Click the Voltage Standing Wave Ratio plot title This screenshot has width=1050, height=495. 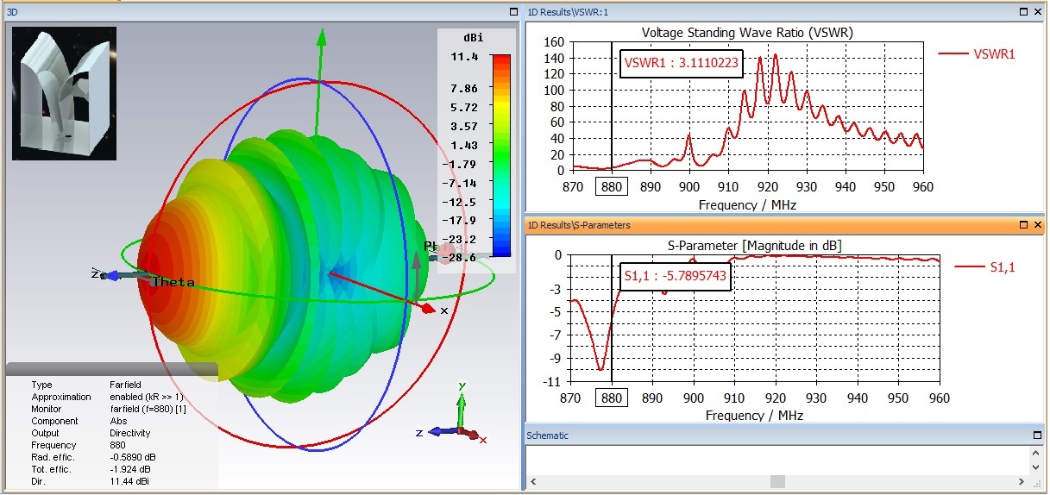point(746,32)
